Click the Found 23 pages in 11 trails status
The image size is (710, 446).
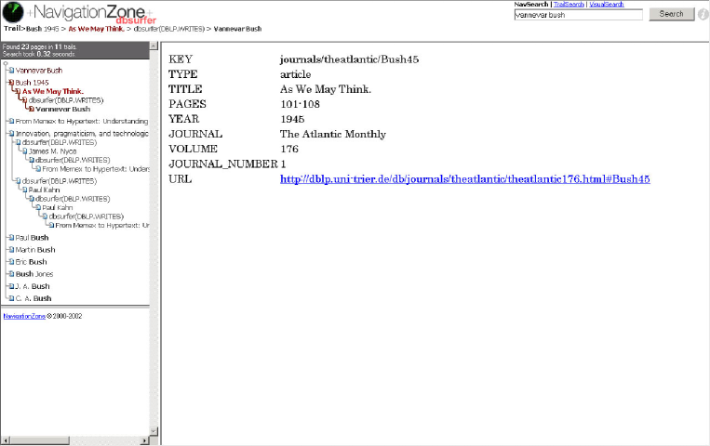[x=40, y=46]
